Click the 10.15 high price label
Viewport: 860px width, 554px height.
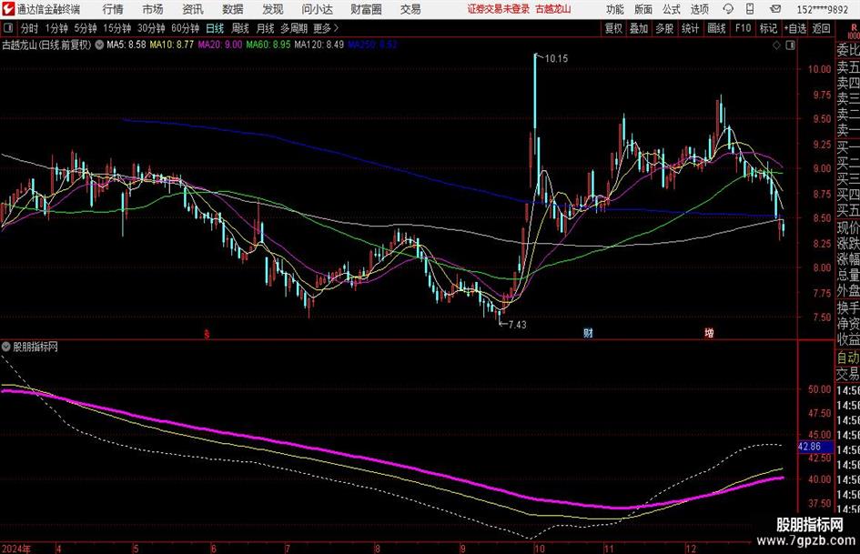[x=557, y=59]
